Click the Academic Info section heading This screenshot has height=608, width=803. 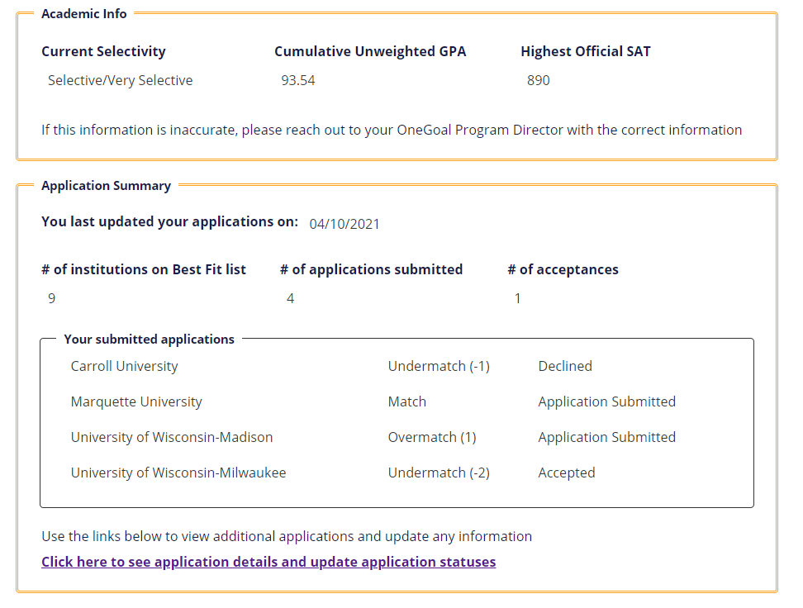(x=84, y=13)
